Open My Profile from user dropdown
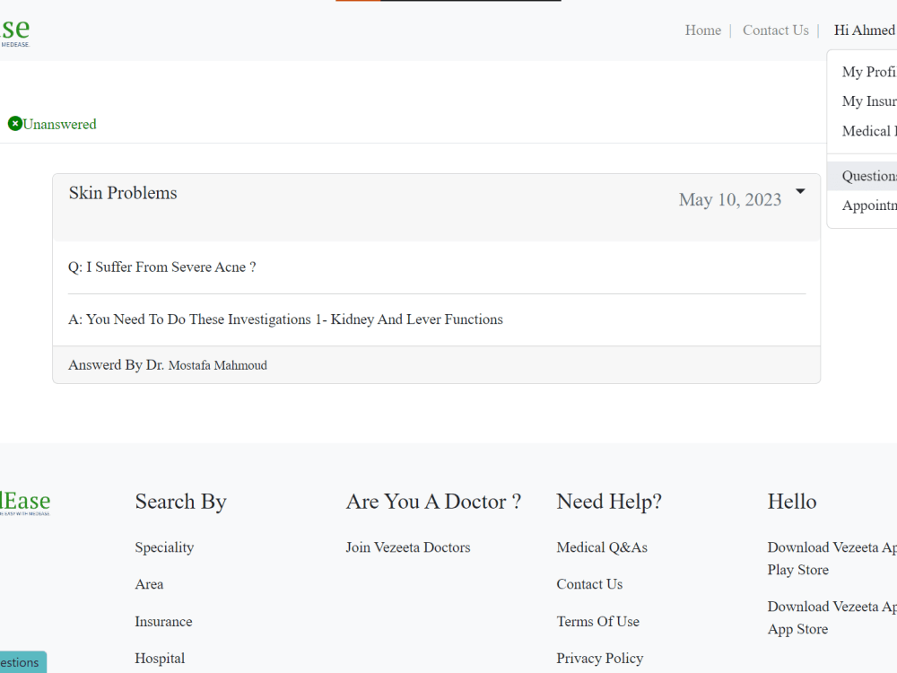The image size is (897, 673). click(x=869, y=72)
